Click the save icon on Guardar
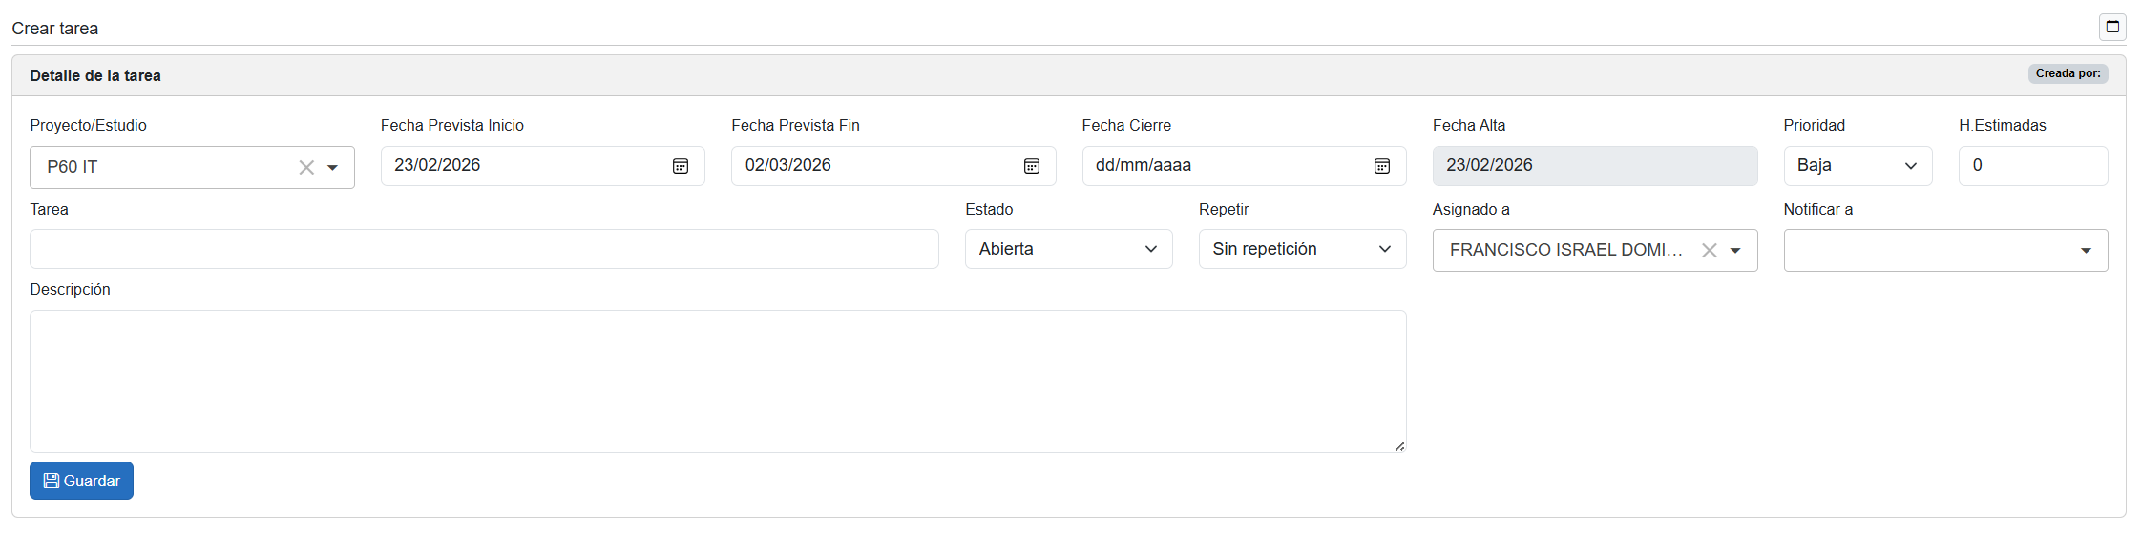Image resolution: width=2141 pixels, height=534 pixels. tap(52, 481)
